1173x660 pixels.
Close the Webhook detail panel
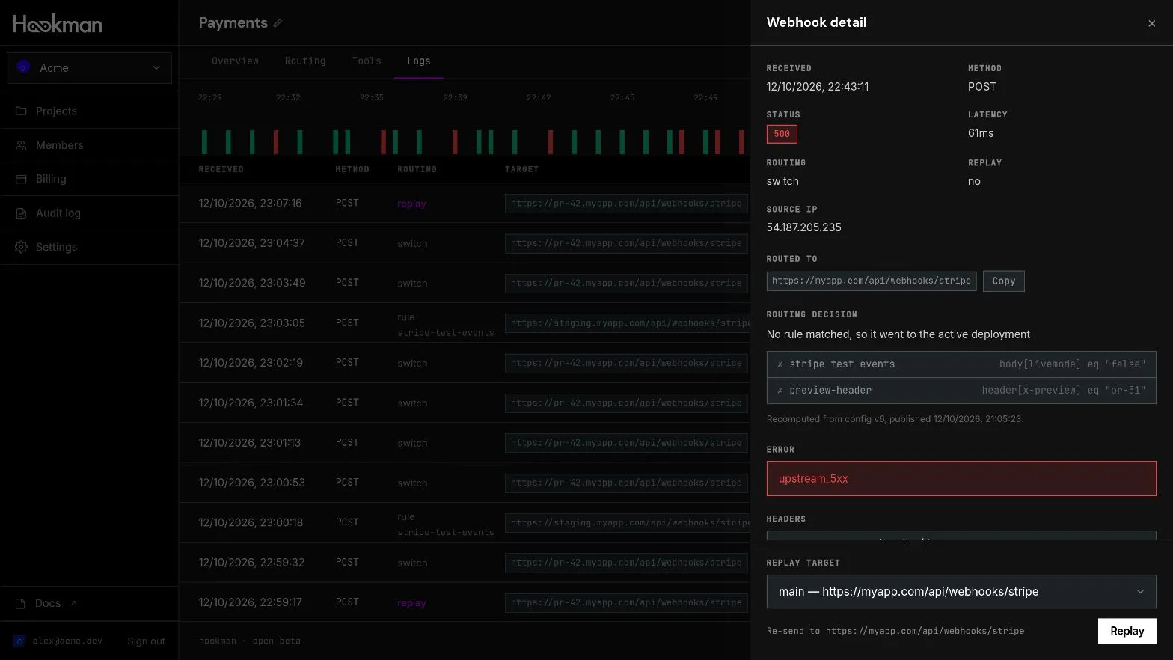pyautogui.click(x=1151, y=23)
